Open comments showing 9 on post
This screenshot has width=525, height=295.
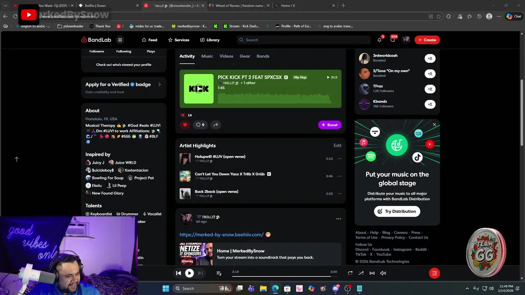pyautogui.click(x=200, y=125)
